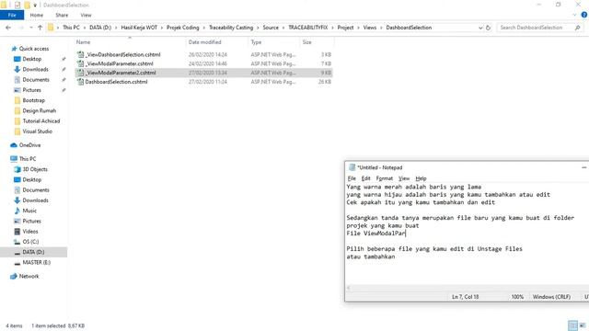Open Network in navigation pane
Viewport: 589px width, 331px height.
tap(29, 276)
